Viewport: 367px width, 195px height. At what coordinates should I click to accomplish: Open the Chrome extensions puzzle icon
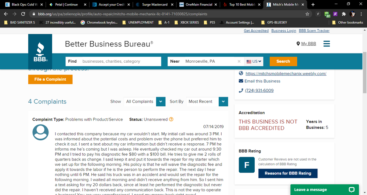(344, 14)
